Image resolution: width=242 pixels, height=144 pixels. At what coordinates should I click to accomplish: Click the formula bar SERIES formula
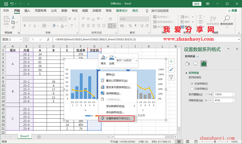click(x=95, y=40)
